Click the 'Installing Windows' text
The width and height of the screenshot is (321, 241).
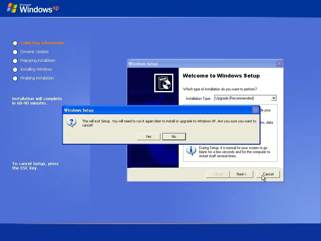(36, 69)
